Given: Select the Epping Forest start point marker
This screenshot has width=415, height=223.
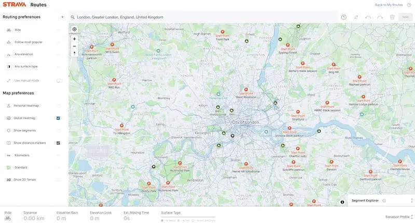Looking at the screenshot, I should pyautogui.click(x=288, y=46).
